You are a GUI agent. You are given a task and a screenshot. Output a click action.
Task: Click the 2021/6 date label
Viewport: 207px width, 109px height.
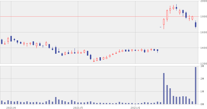pyautogui.click(x=136, y=108)
